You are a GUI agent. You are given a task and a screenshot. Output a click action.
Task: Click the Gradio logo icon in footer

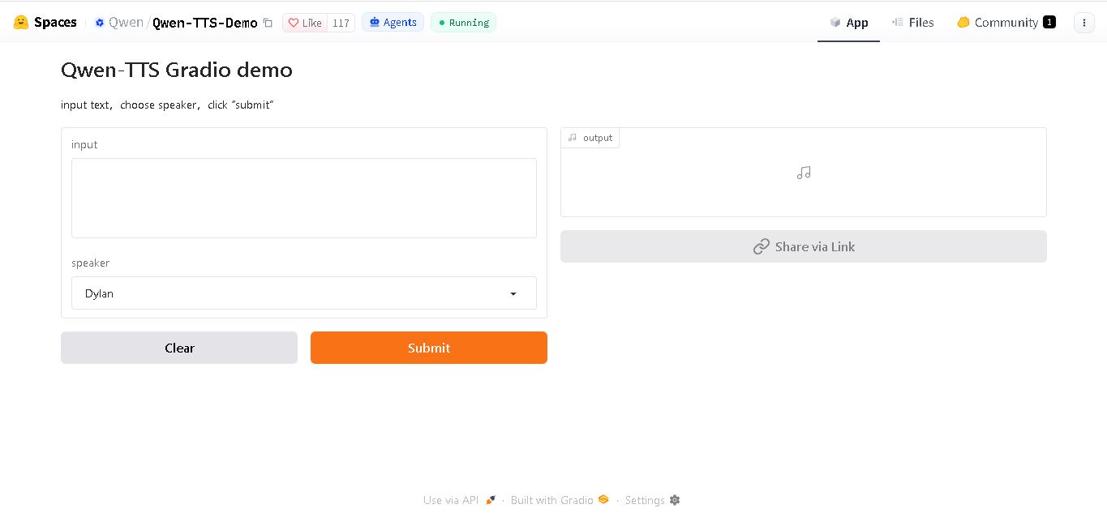pyautogui.click(x=603, y=500)
